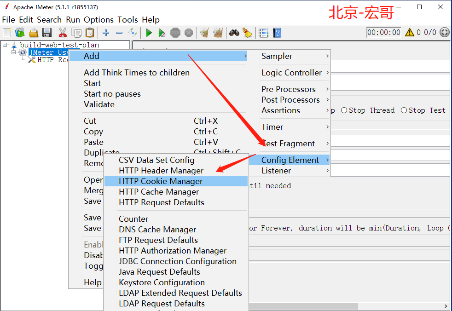Open the Help menu in menu bar
The width and height of the screenshot is (452, 311).
pyautogui.click(x=151, y=20)
